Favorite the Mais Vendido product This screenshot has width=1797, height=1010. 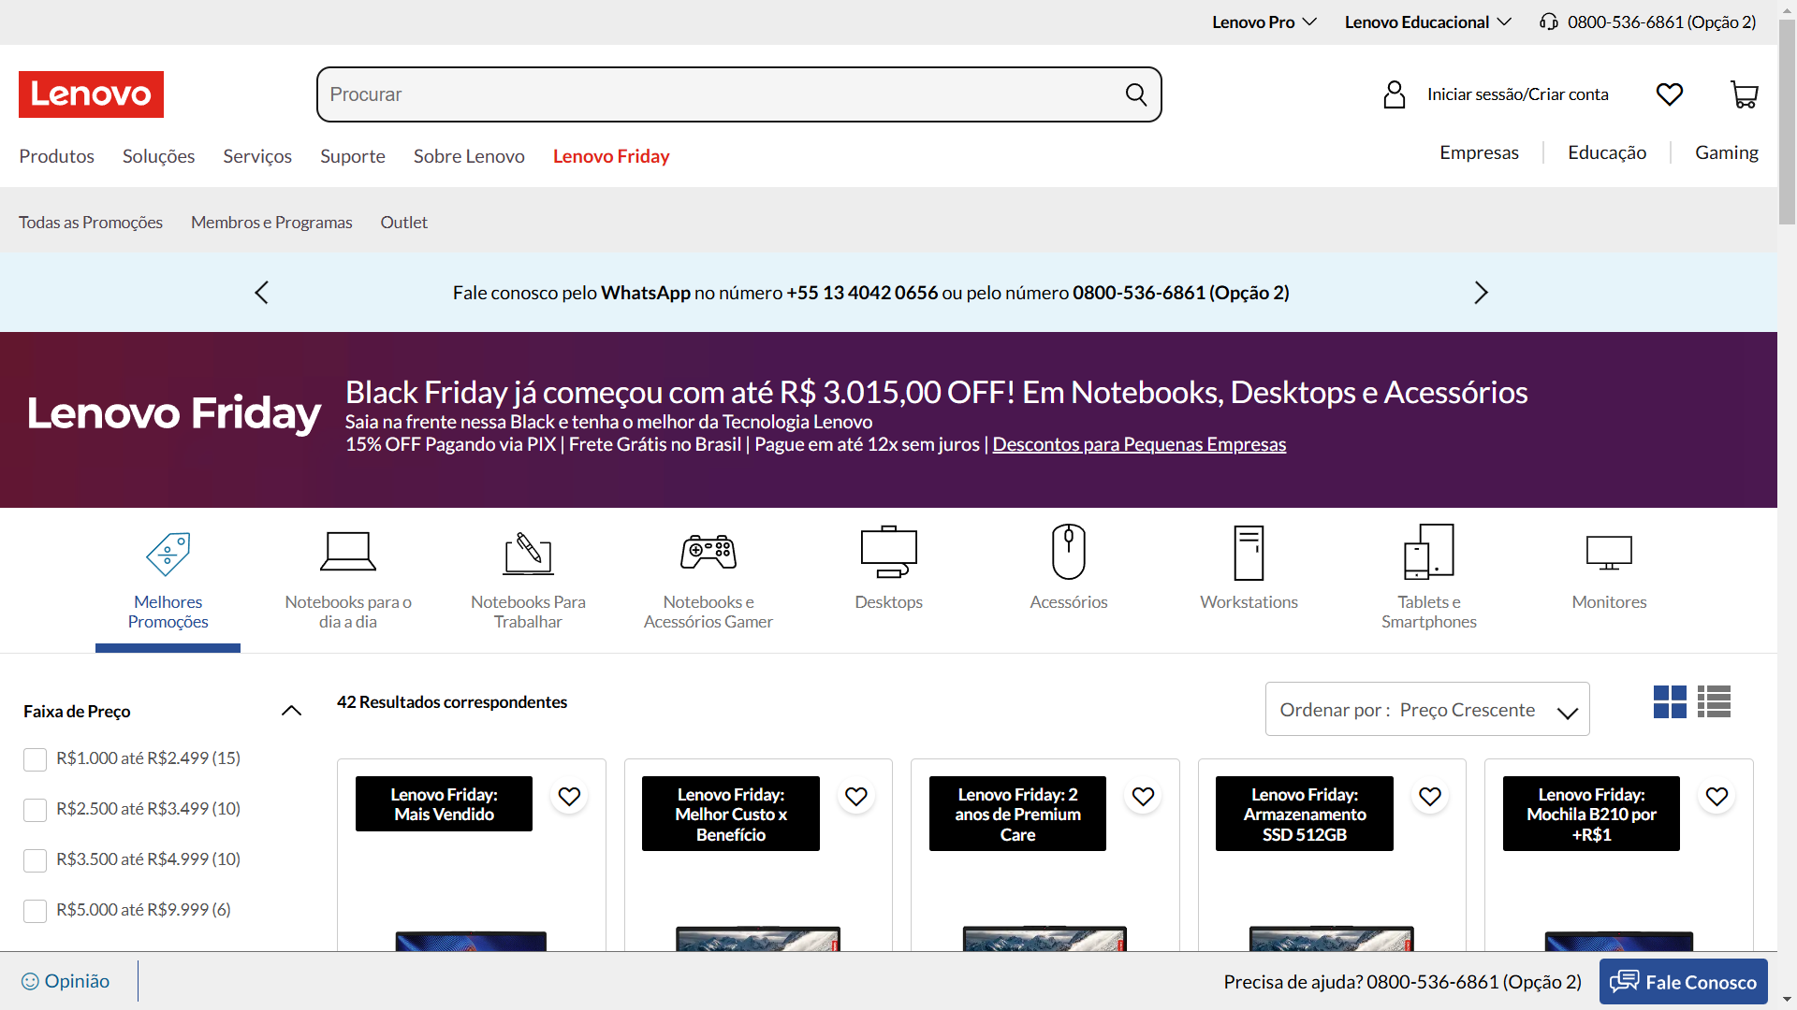click(570, 797)
